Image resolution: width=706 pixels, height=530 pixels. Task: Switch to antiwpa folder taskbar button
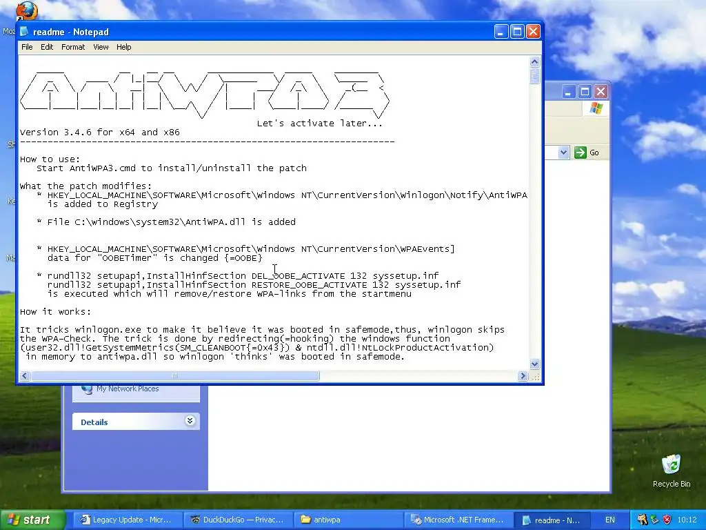pyautogui.click(x=347, y=520)
